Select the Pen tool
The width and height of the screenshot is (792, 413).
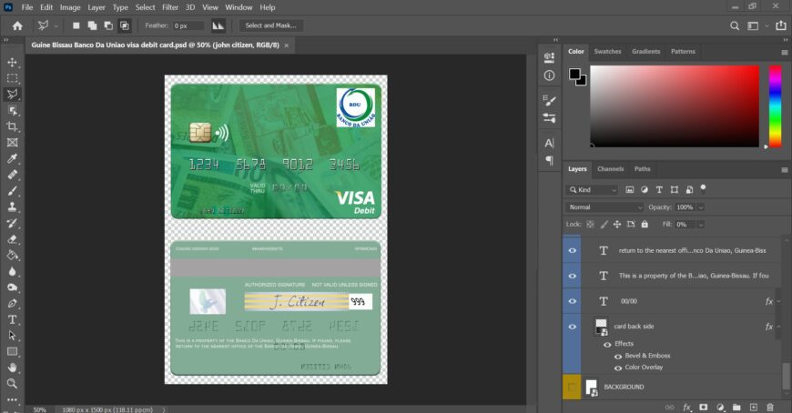click(x=12, y=304)
